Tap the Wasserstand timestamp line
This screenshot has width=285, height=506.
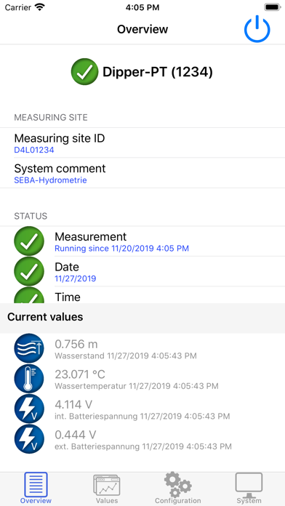tap(126, 356)
